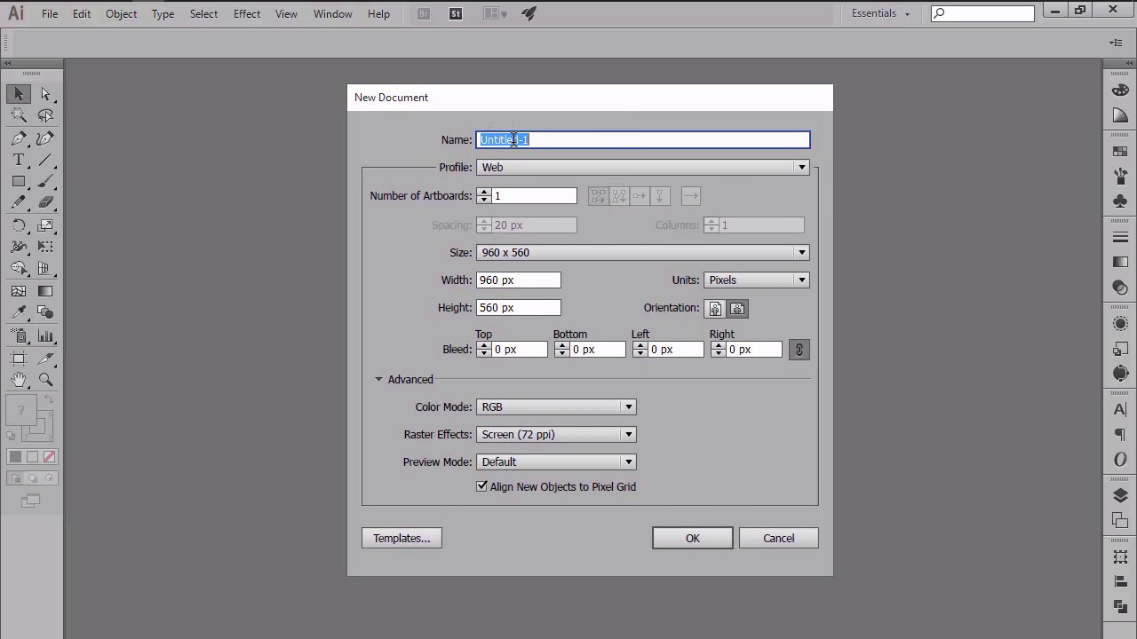
Task: Select the Pen tool
Action: 19,138
